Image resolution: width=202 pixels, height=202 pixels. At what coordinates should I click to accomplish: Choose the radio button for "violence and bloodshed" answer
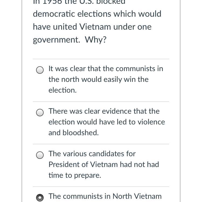pyautogui.click(x=40, y=113)
